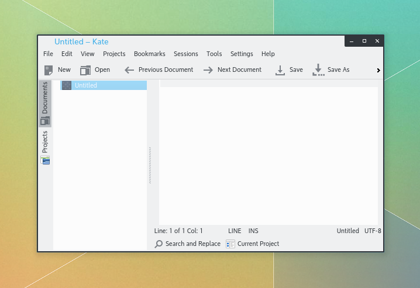Click the Untitled status bar entry
Viewport: 420px width, 288px height.
coord(347,231)
